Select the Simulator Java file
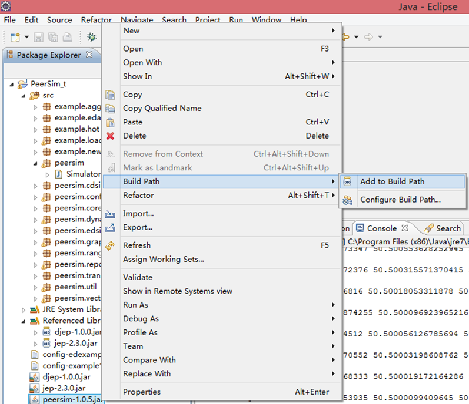469x404 pixels. coord(84,174)
